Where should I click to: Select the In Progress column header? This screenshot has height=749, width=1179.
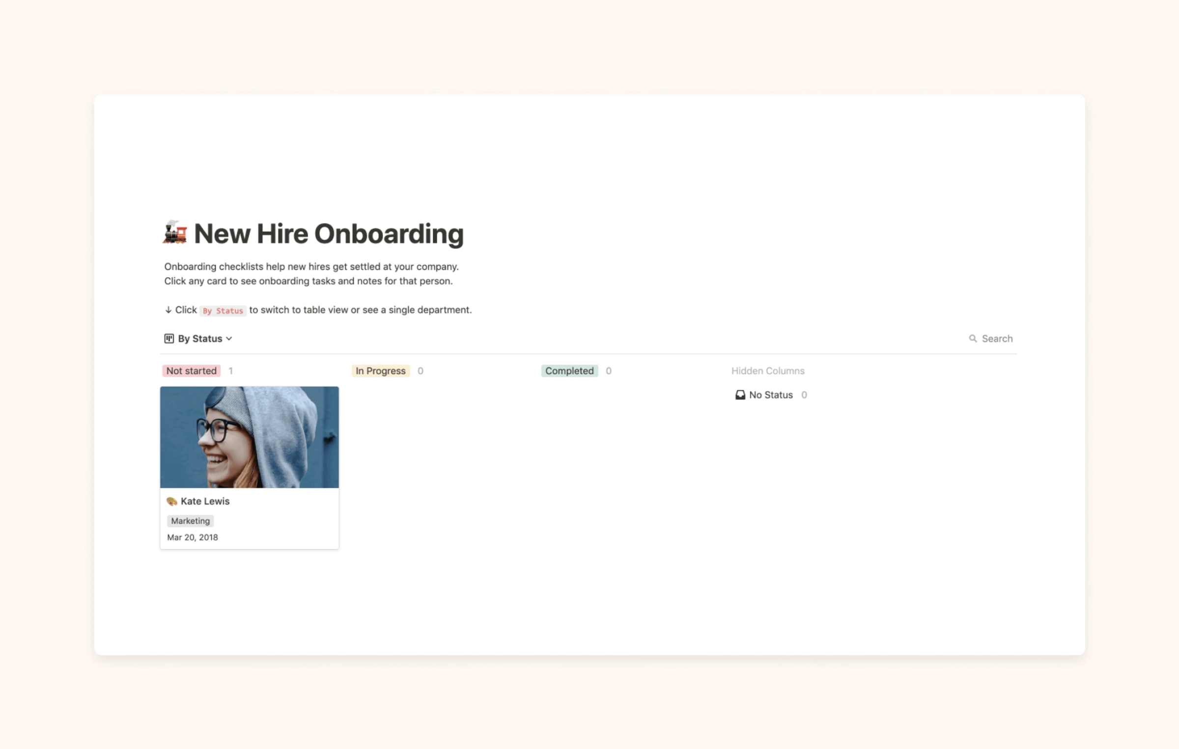pyautogui.click(x=380, y=371)
